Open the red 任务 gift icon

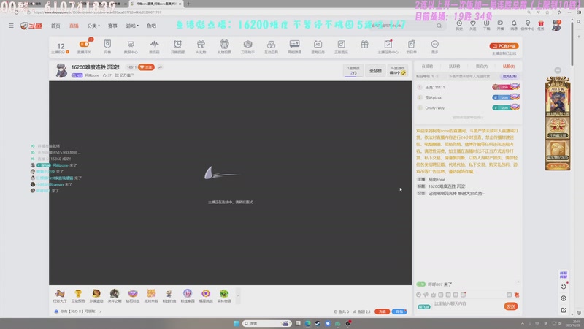point(541,25)
